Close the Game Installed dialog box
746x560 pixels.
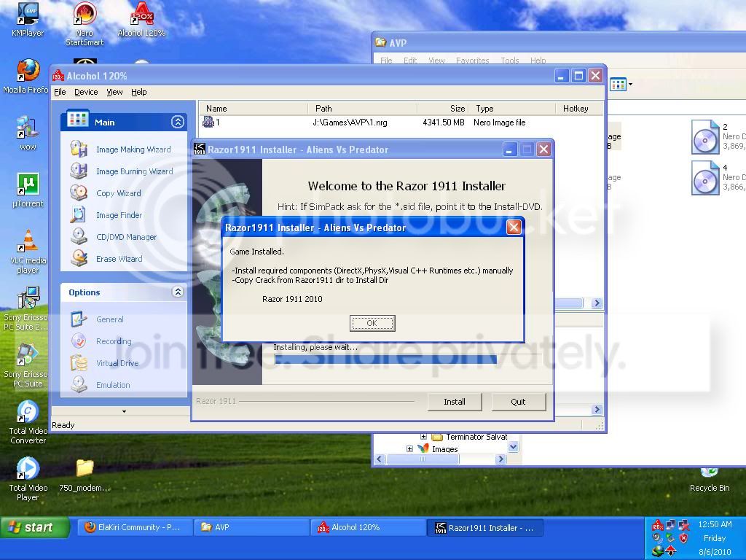514,227
